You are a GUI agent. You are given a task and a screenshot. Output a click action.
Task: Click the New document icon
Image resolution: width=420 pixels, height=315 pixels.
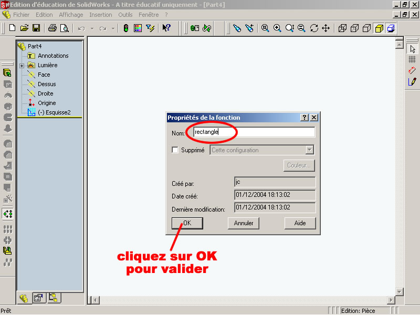tap(12, 28)
